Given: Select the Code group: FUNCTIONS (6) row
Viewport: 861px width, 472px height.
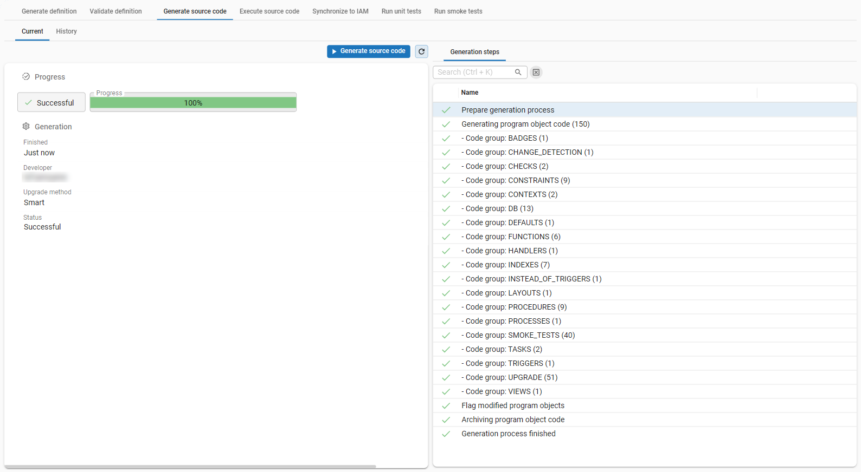Looking at the screenshot, I should 645,237.
